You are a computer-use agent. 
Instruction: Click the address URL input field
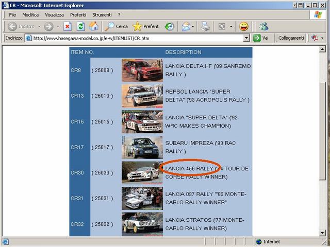point(138,38)
